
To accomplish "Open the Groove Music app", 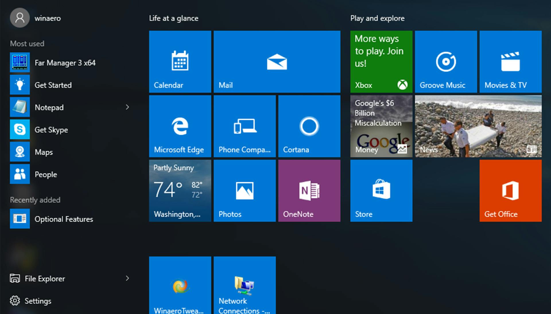I will coord(445,62).
